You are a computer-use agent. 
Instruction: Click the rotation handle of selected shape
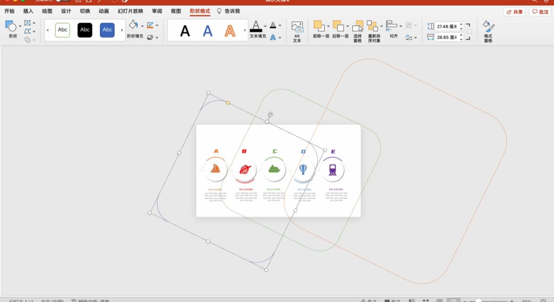[270, 114]
